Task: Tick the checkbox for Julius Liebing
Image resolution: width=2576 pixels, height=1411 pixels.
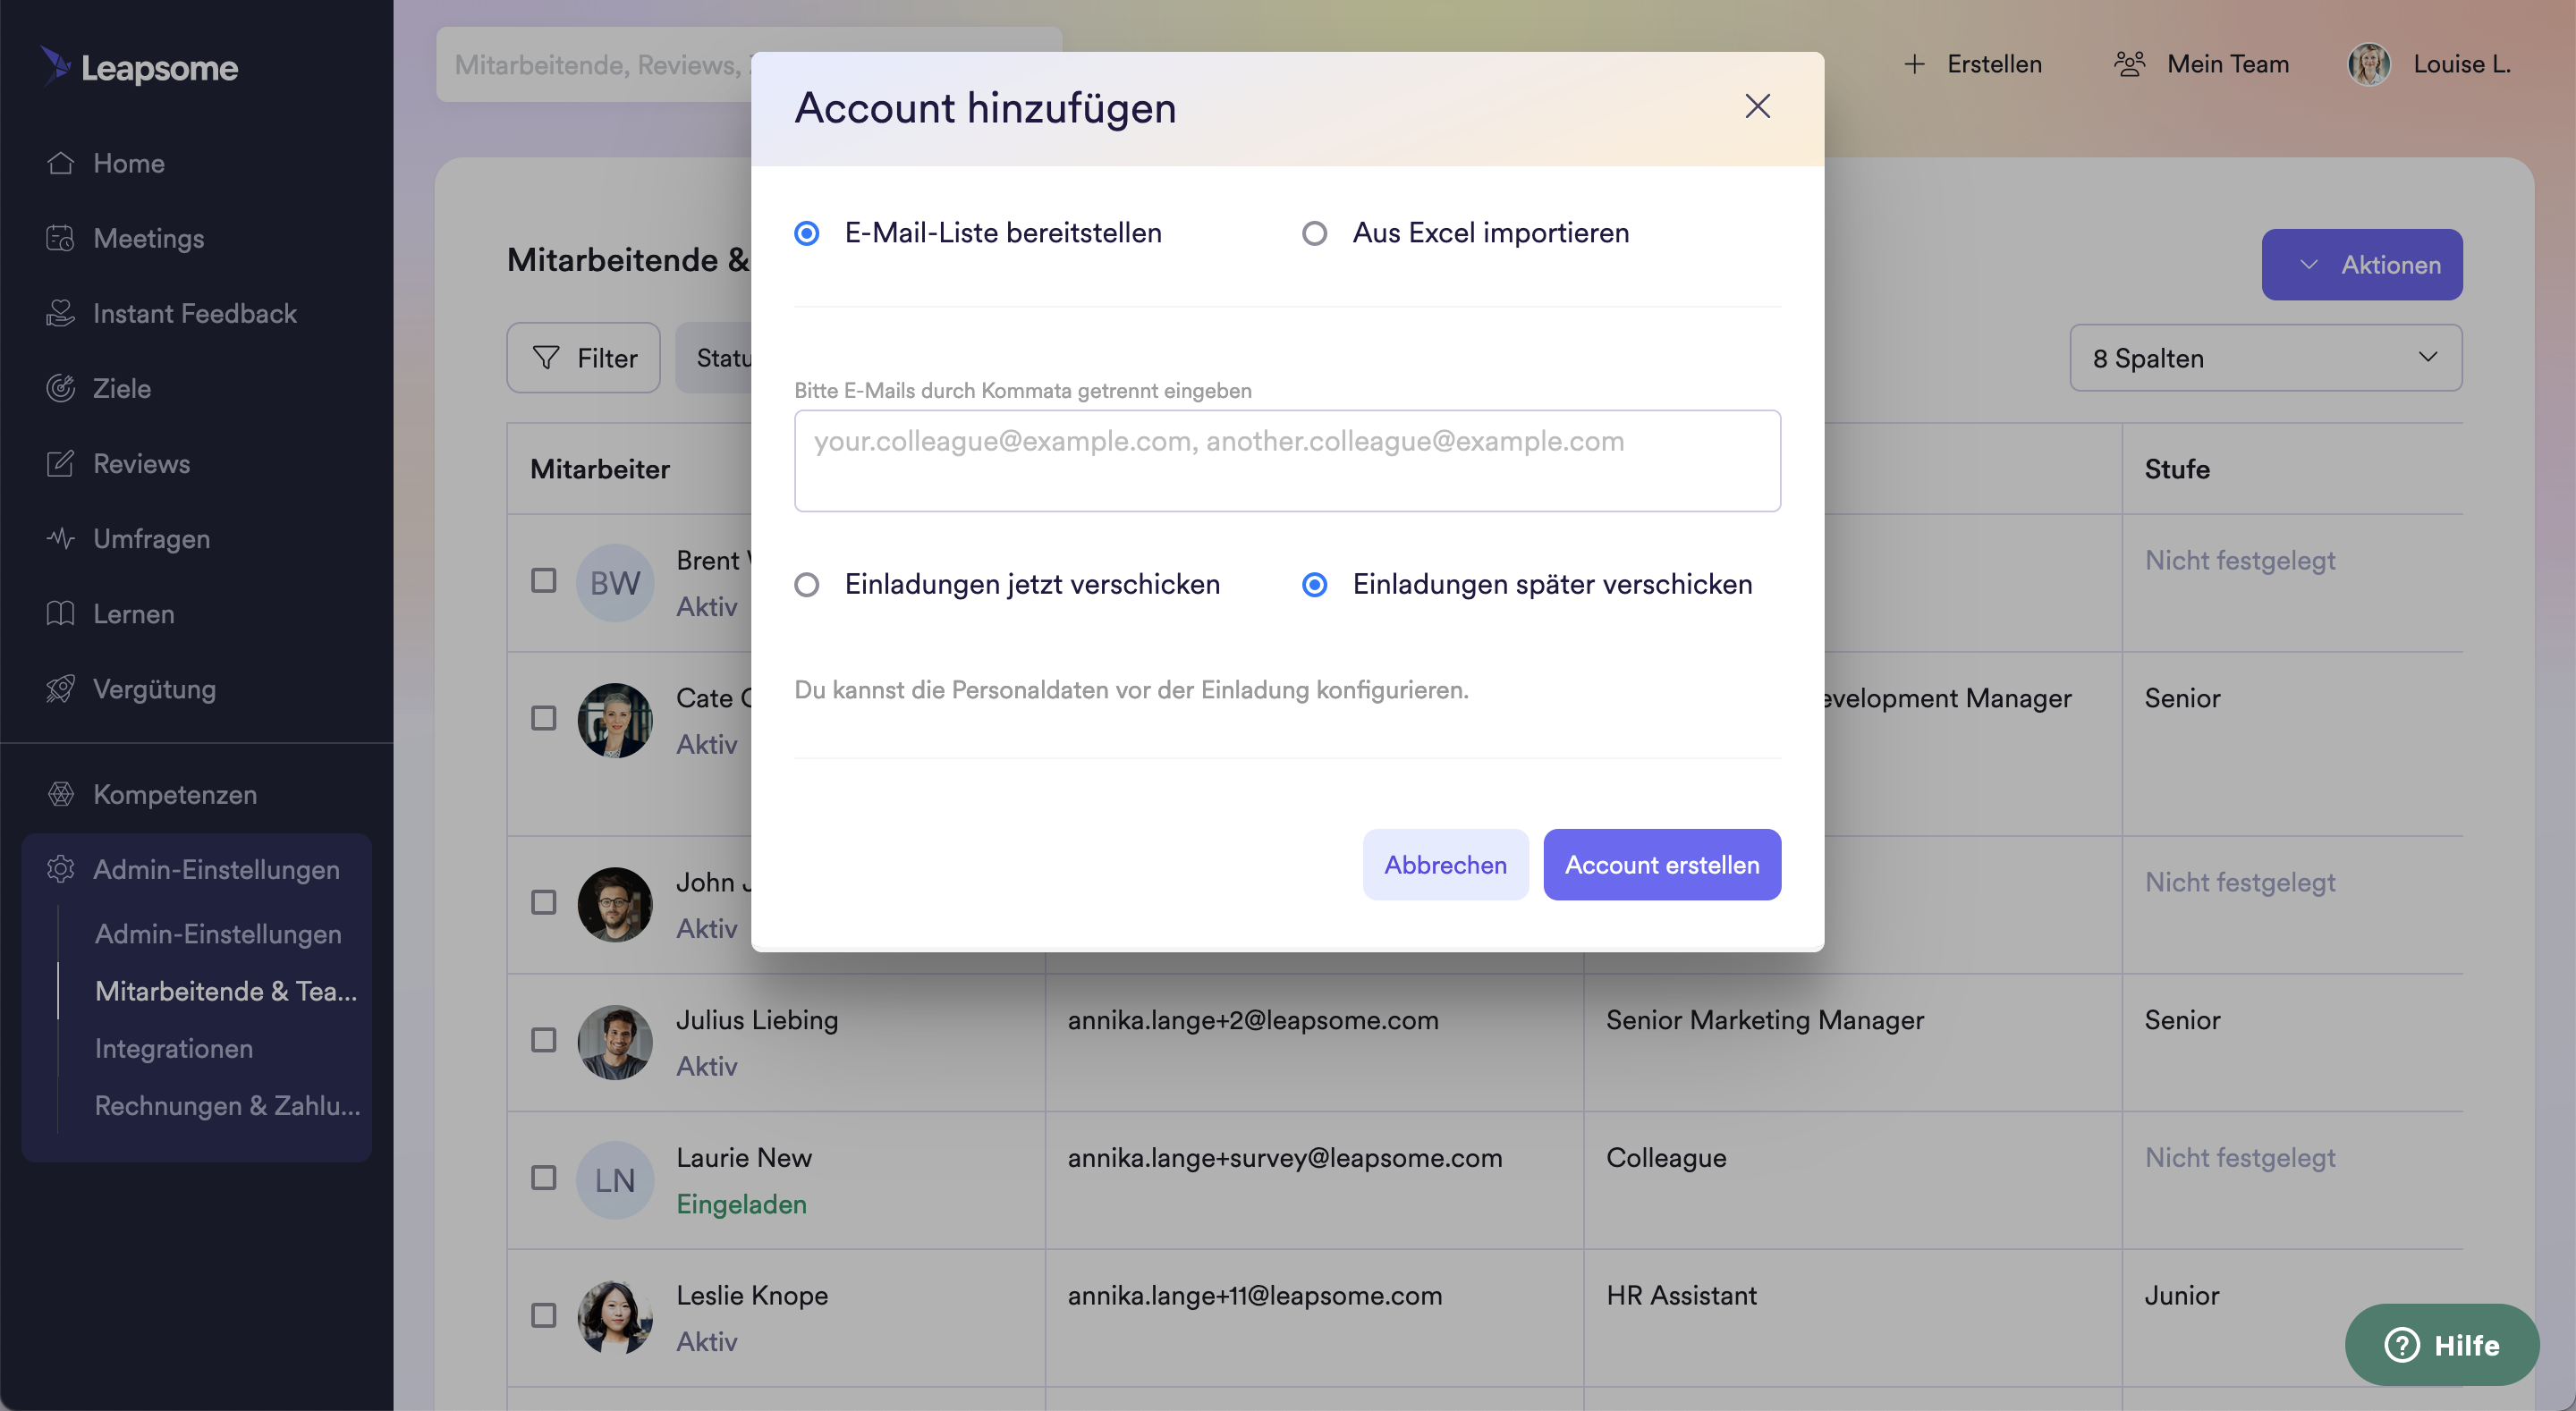Action: click(x=543, y=1040)
